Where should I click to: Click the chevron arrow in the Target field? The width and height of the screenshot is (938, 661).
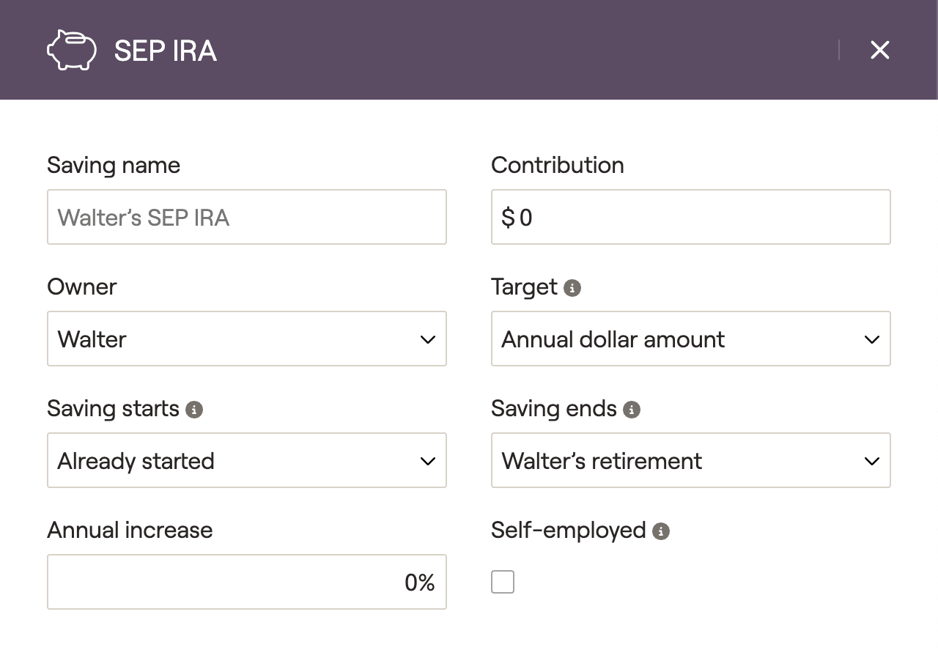click(x=872, y=339)
